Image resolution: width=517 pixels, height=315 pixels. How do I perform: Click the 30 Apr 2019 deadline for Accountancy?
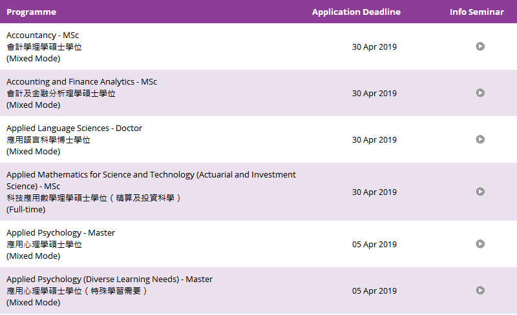coord(374,46)
